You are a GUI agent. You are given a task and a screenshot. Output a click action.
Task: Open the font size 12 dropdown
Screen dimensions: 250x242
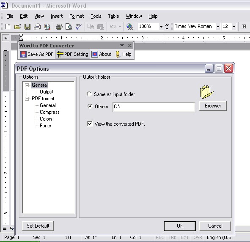pos(234,27)
